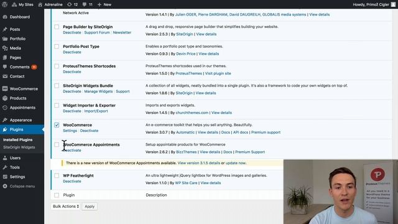Open Bulk Actions dropdown

tap(65, 207)
